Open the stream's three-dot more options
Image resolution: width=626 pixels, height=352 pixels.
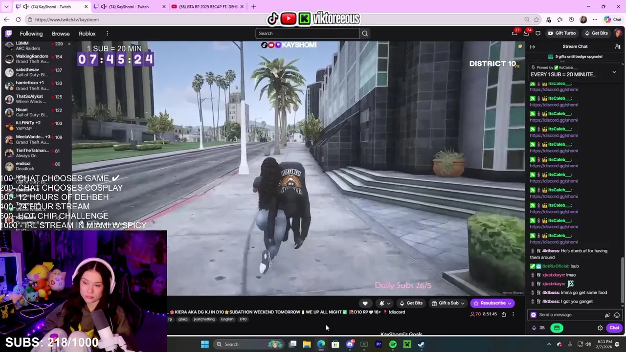[x=513, y=314]
